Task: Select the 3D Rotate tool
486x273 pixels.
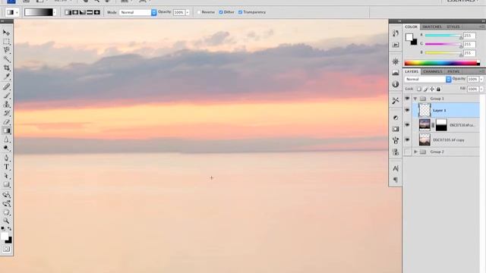Action: (x=6, y=195)
